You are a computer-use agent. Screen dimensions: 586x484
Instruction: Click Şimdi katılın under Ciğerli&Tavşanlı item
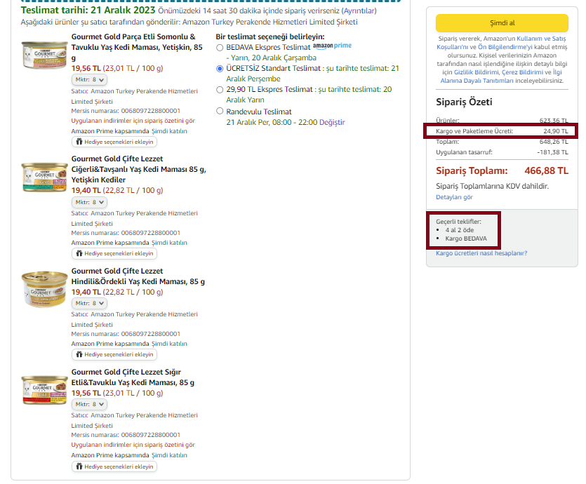169,243
